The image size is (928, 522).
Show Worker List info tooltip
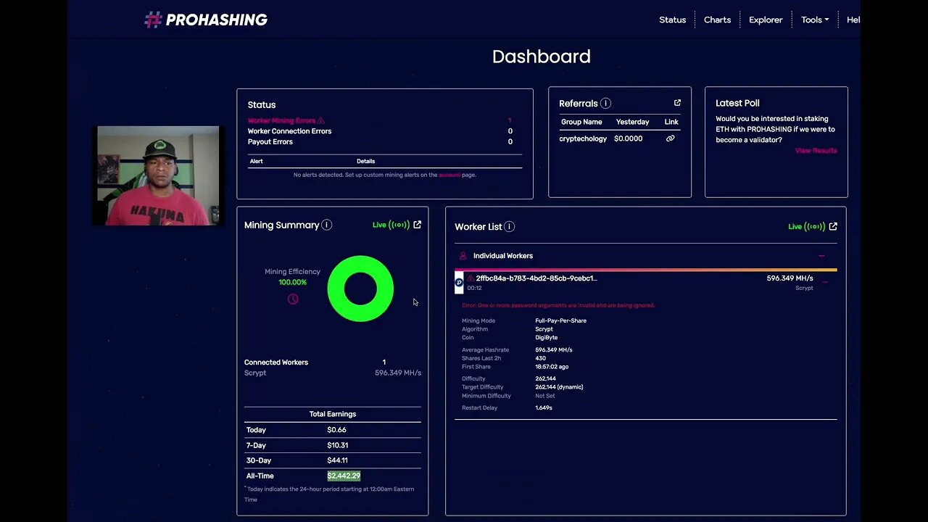[x=509, y=227]
